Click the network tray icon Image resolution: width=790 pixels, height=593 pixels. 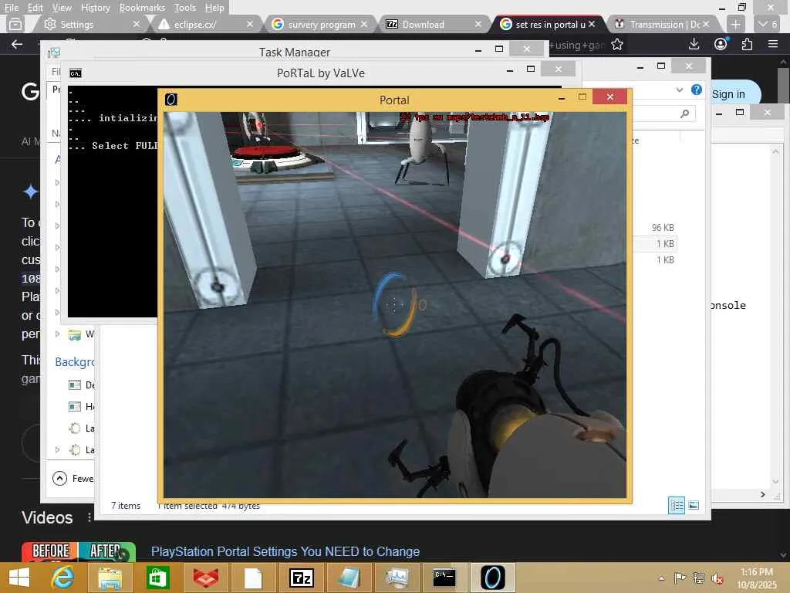pos(699,578)
